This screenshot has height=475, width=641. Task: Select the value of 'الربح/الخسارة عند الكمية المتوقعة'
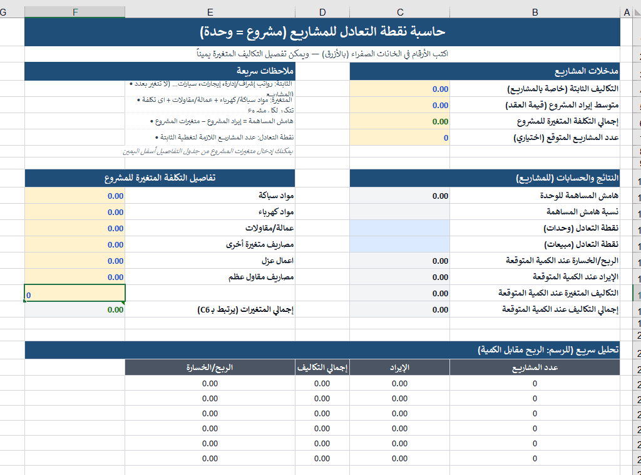tap(400, 261)
